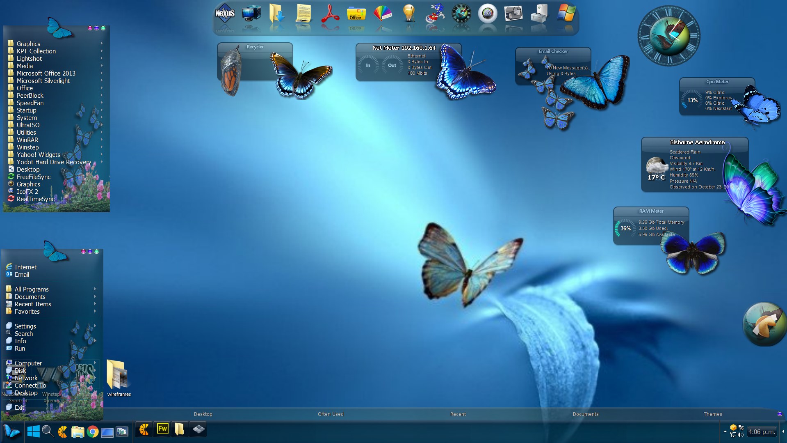Click the Sonic the Hedgehog dock icon
This screenshot has width=787, height=443.
coord(435,14)
